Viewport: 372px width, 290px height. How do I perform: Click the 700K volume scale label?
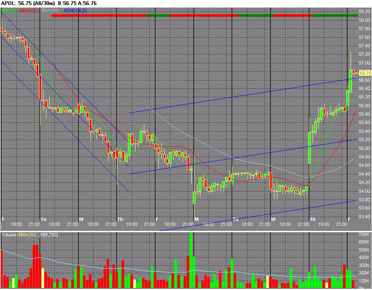tap(363, 235)
